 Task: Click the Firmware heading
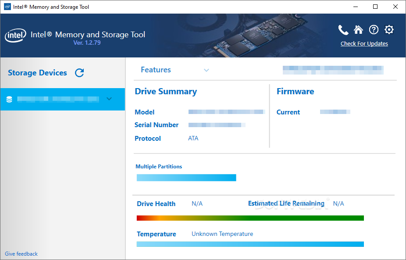click(295, 91)
